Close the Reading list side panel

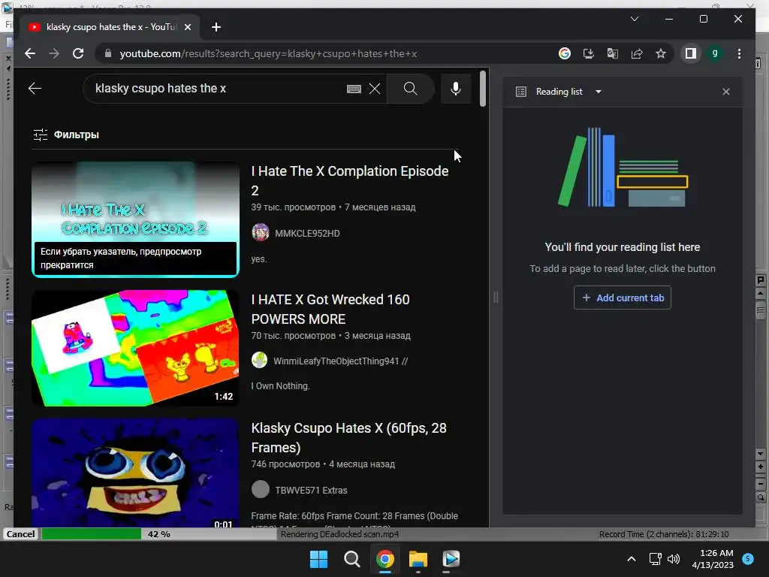(x=726, y=92)
